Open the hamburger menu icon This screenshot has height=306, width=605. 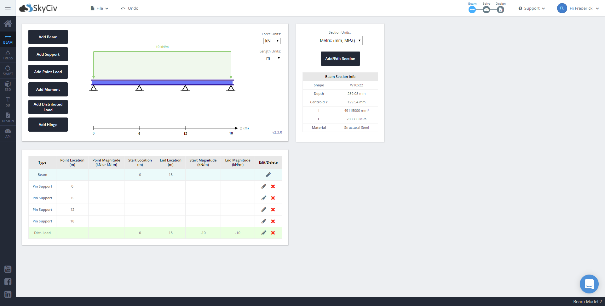(x=8, y=8)
